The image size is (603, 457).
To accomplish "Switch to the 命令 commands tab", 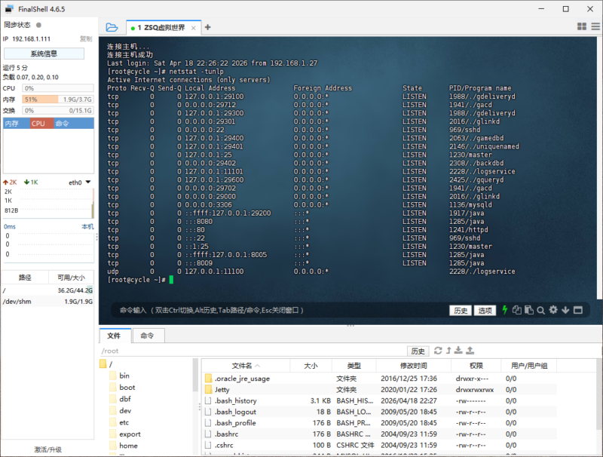I will coord(147,336).
